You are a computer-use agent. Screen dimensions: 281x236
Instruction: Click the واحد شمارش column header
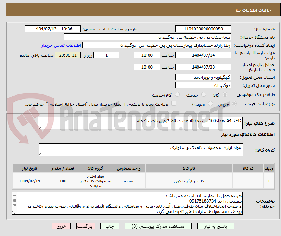[x=128, y=168]
